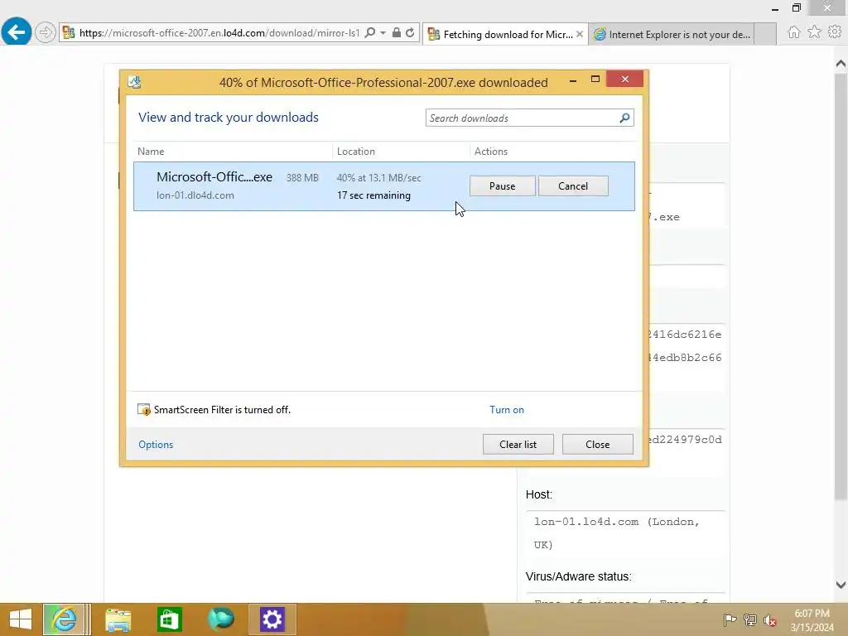
Task: Click the magnifier icon in Search downloads
Action: [x=624, y=118]
